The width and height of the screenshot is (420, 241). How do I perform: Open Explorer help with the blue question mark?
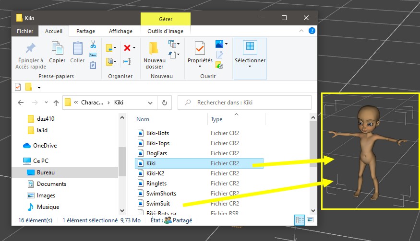(x=312, y=31)
